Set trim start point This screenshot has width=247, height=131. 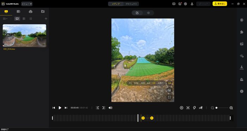click(97, 108)
